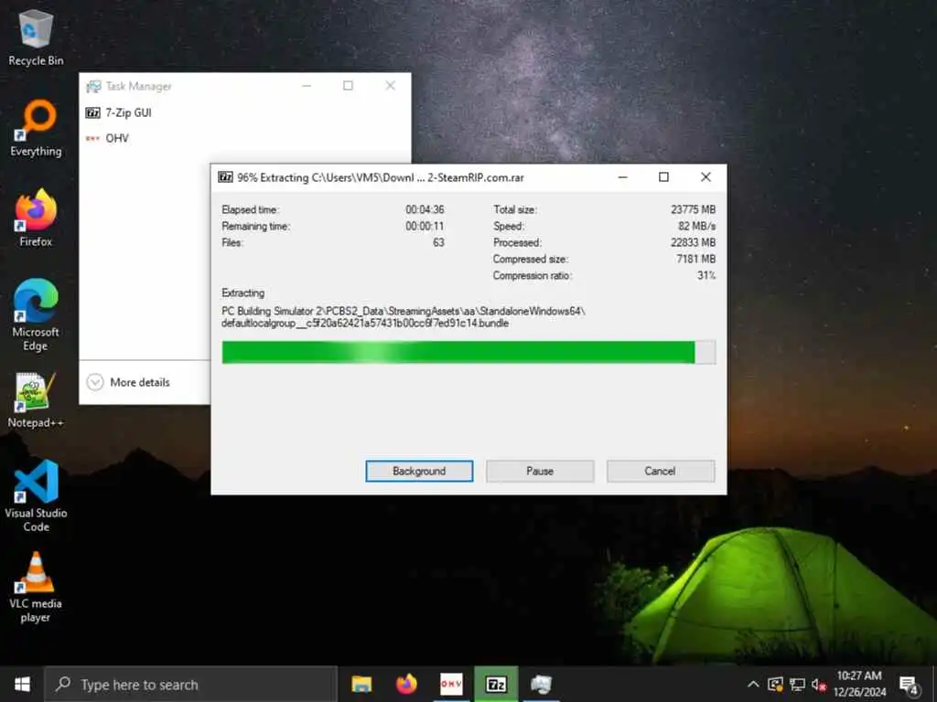Viewport: 937px width, 702px height.
Task: Open the Visual Studio Code desktop shortcut
Action: 36,495
